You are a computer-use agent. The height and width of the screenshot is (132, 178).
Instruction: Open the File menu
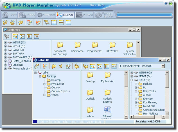coord(70,5)
